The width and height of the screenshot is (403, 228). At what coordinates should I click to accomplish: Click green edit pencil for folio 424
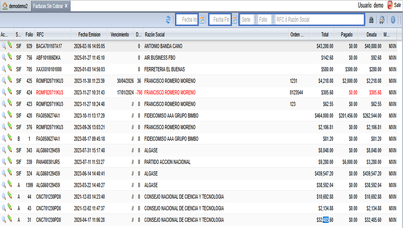click(10, 91)
